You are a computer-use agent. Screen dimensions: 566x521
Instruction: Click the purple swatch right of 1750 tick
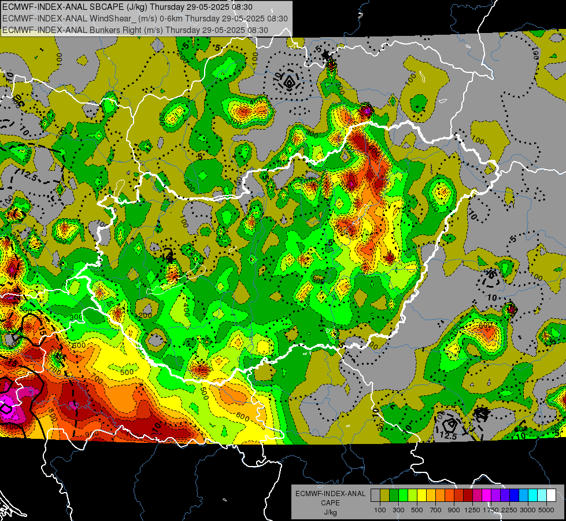tap(495, 496)
